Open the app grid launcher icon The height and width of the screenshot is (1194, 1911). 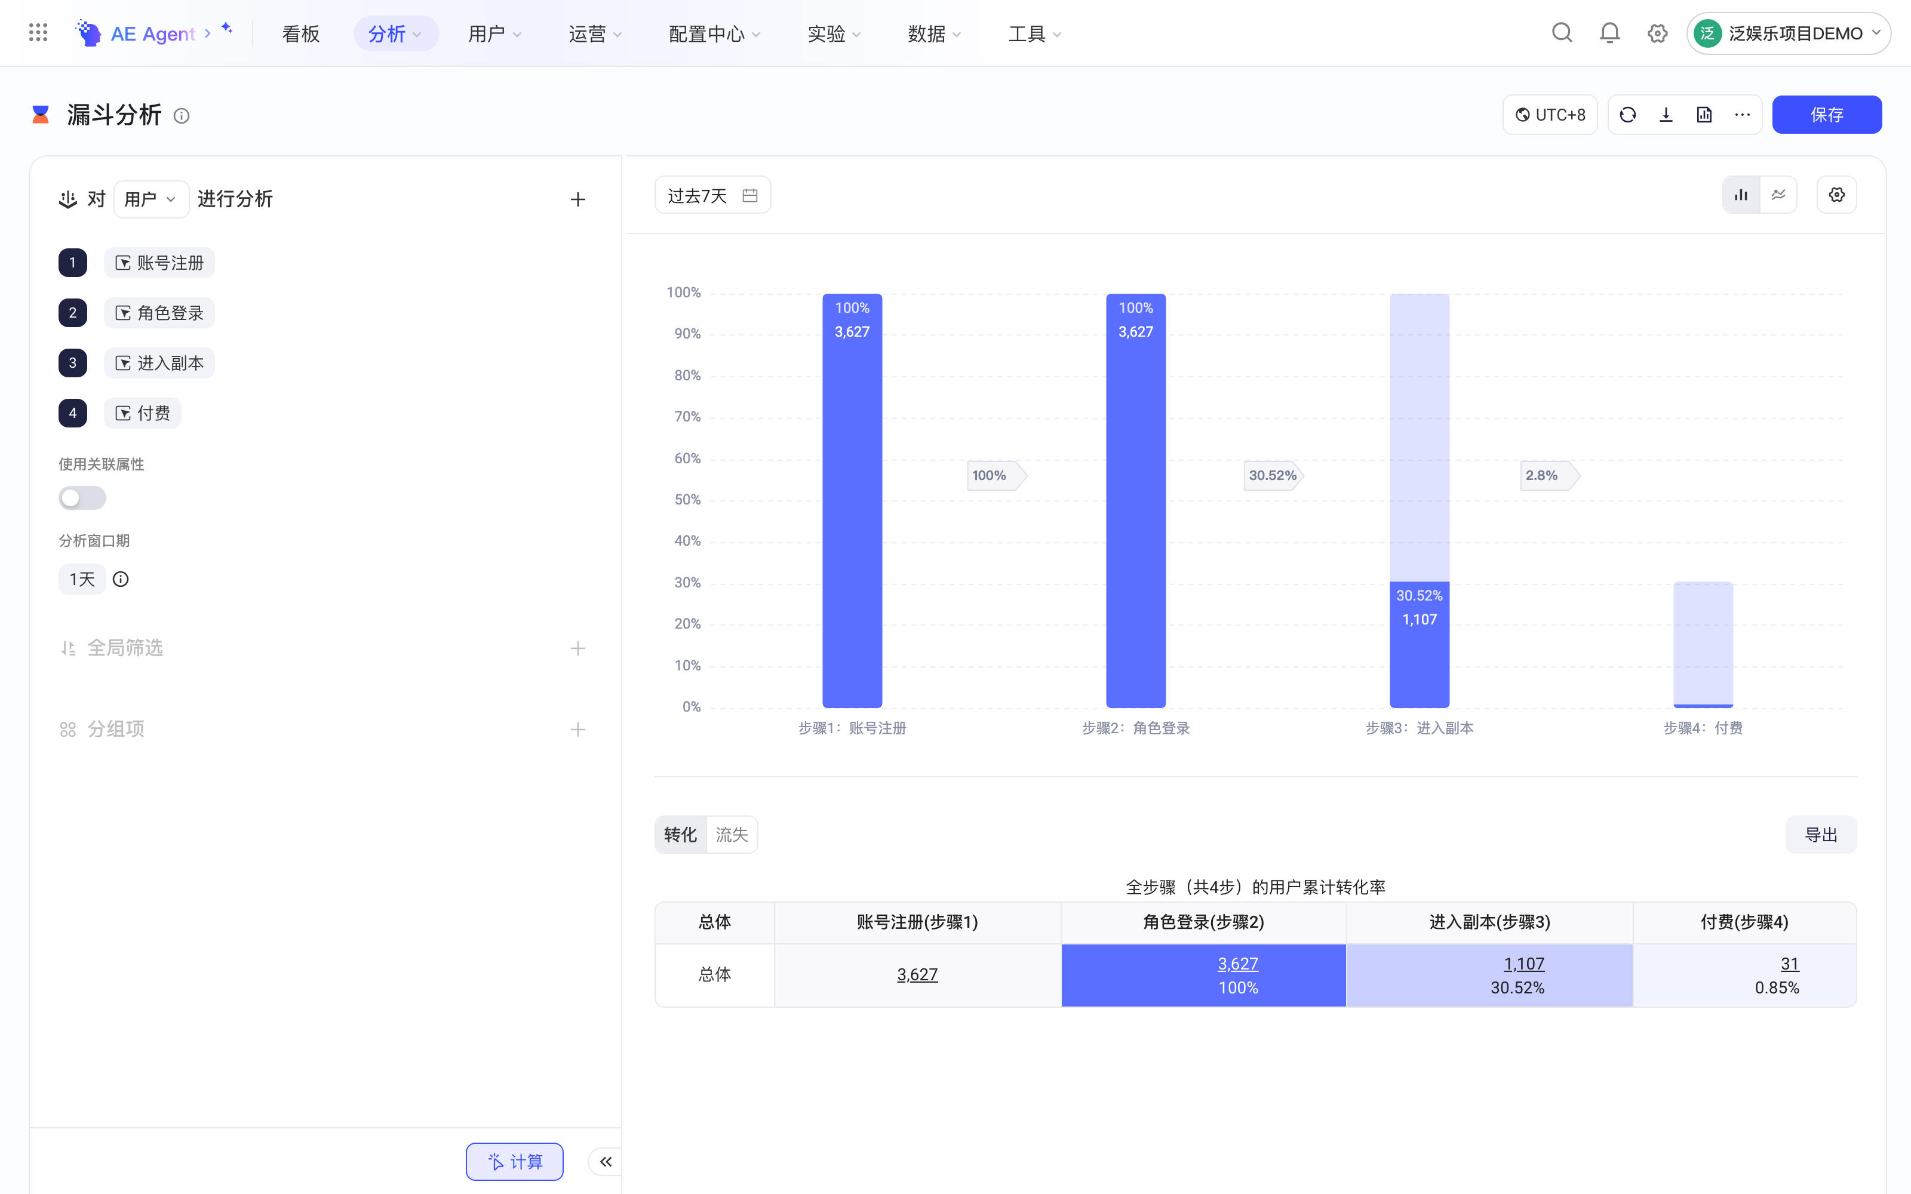(38, 32)
